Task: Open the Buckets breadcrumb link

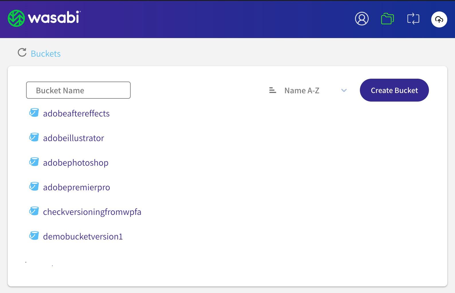Action: [46, 54]
